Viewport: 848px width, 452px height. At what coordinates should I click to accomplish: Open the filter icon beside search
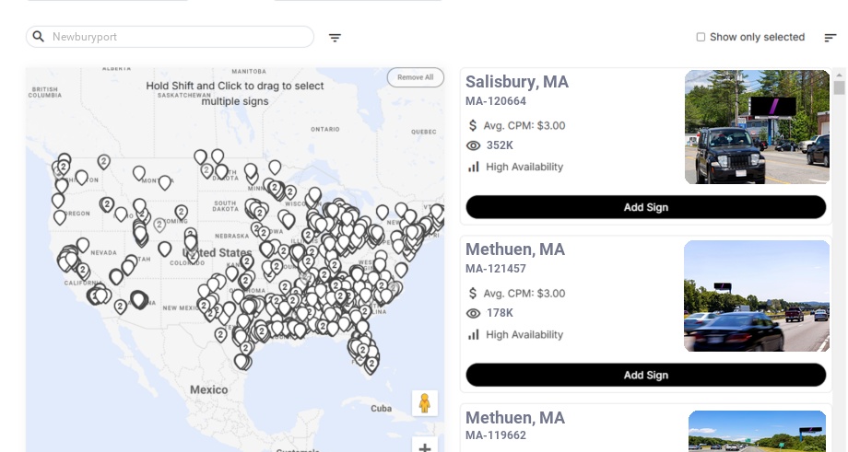click(335, 38)
